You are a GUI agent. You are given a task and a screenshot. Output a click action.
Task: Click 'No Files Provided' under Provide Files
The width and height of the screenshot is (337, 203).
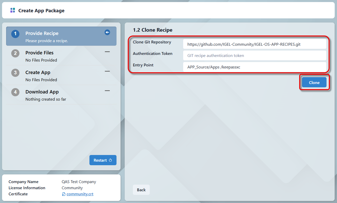(41, 60)
